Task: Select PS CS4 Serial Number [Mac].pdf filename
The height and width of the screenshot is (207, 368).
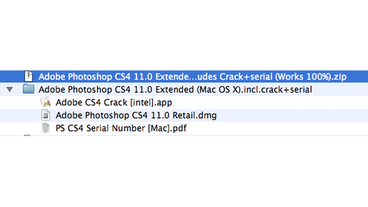Action: click(121, 128)
